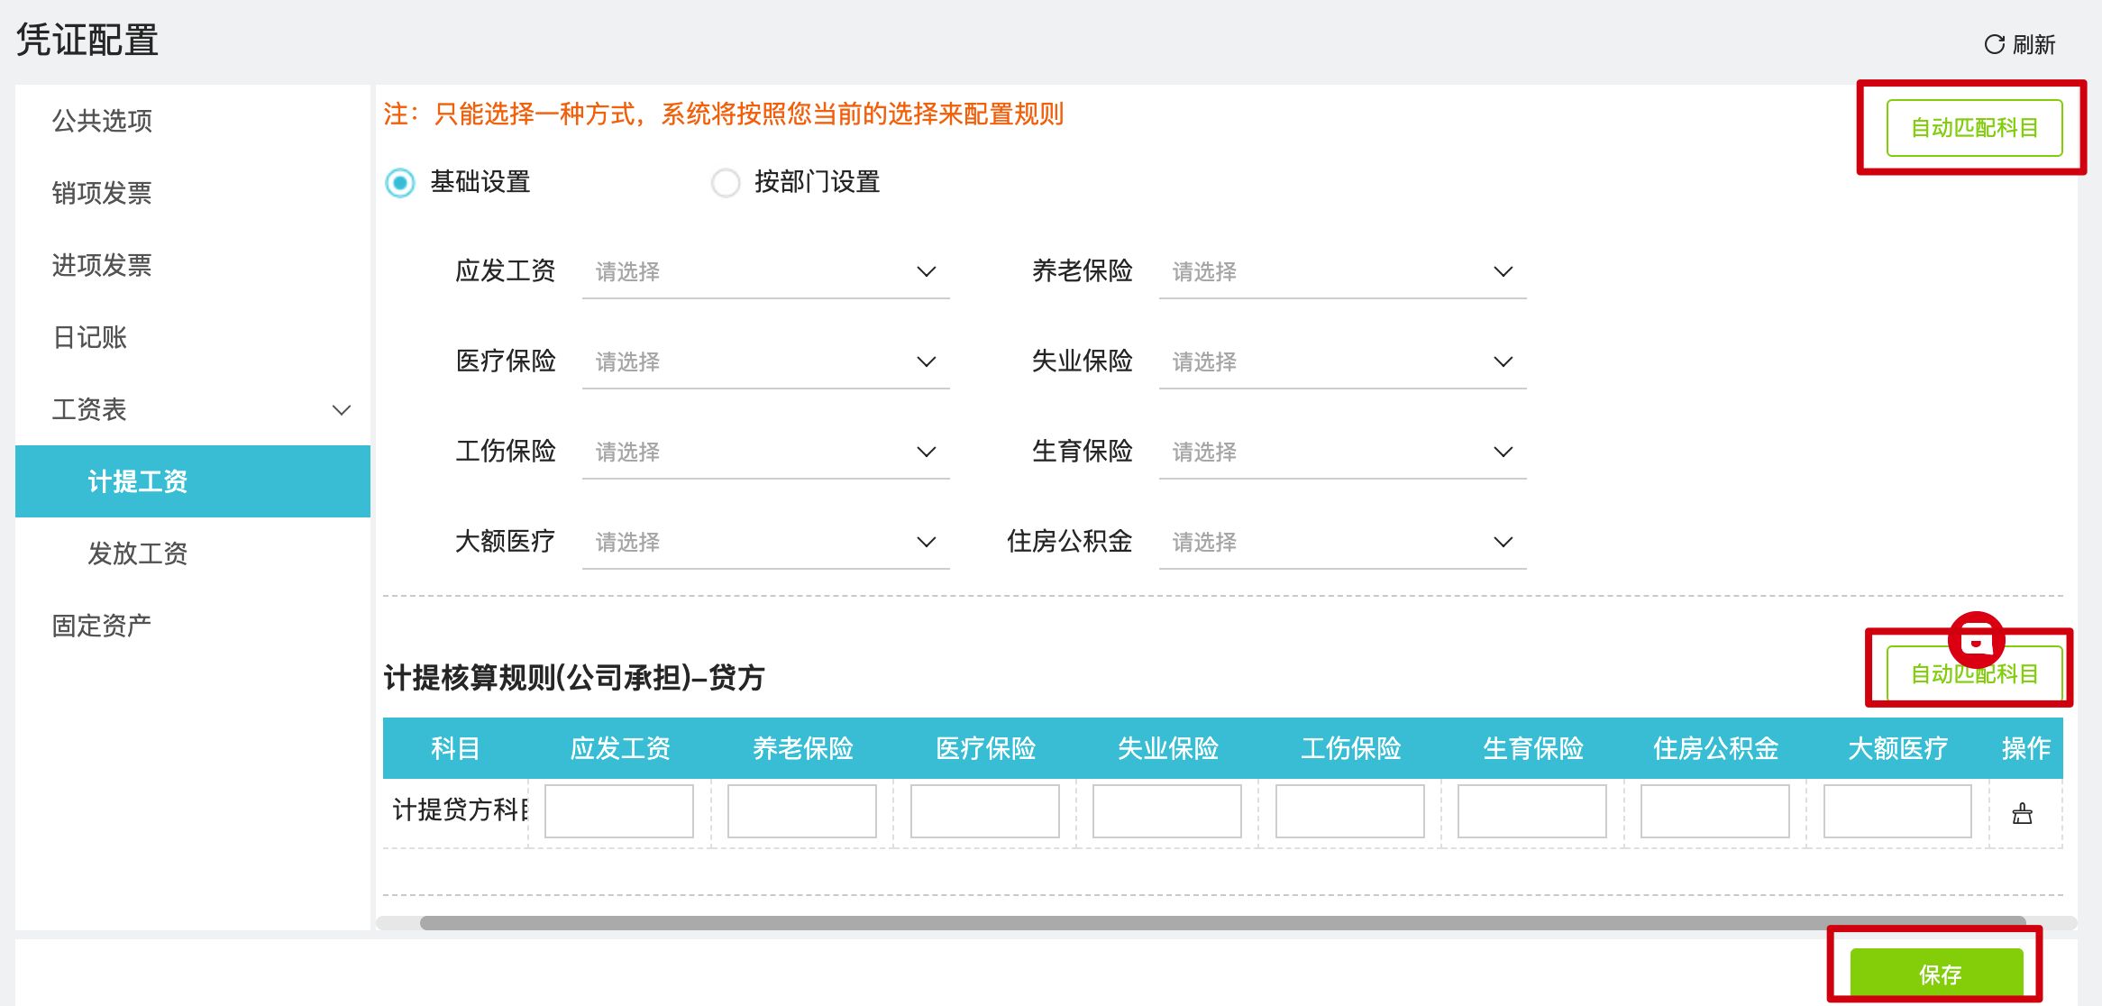Select the 基础设置 radio button
The width and height of the screenshot is (2102, 1006).
[x=400, y=183]
